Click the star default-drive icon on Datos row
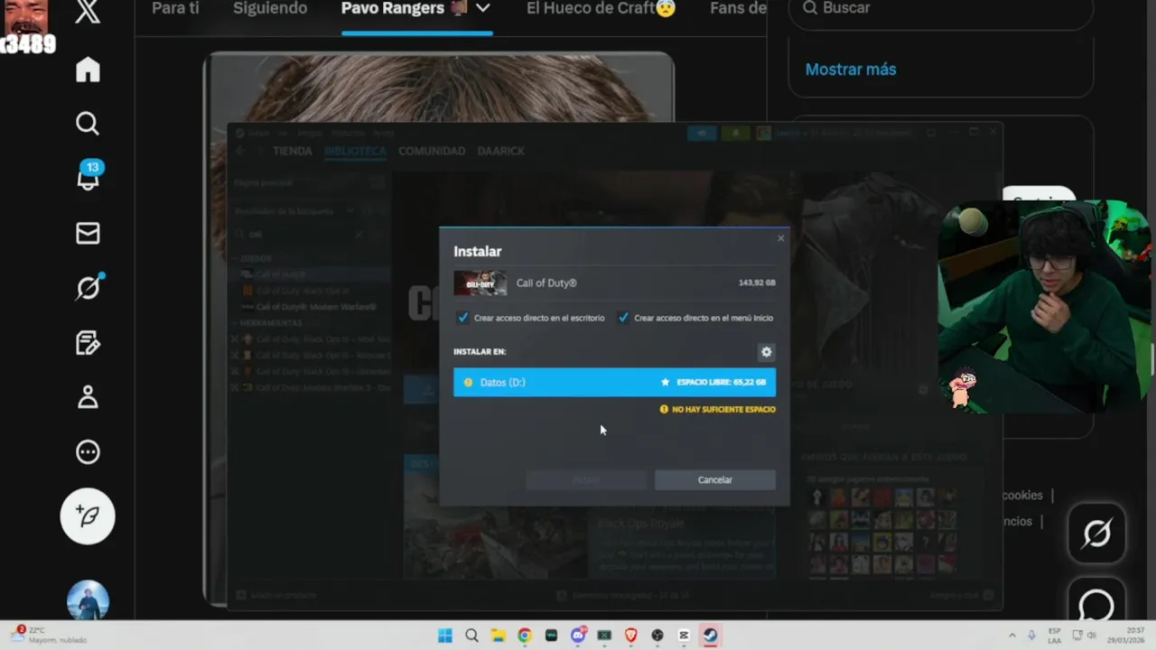 click(x=666, y=382)
